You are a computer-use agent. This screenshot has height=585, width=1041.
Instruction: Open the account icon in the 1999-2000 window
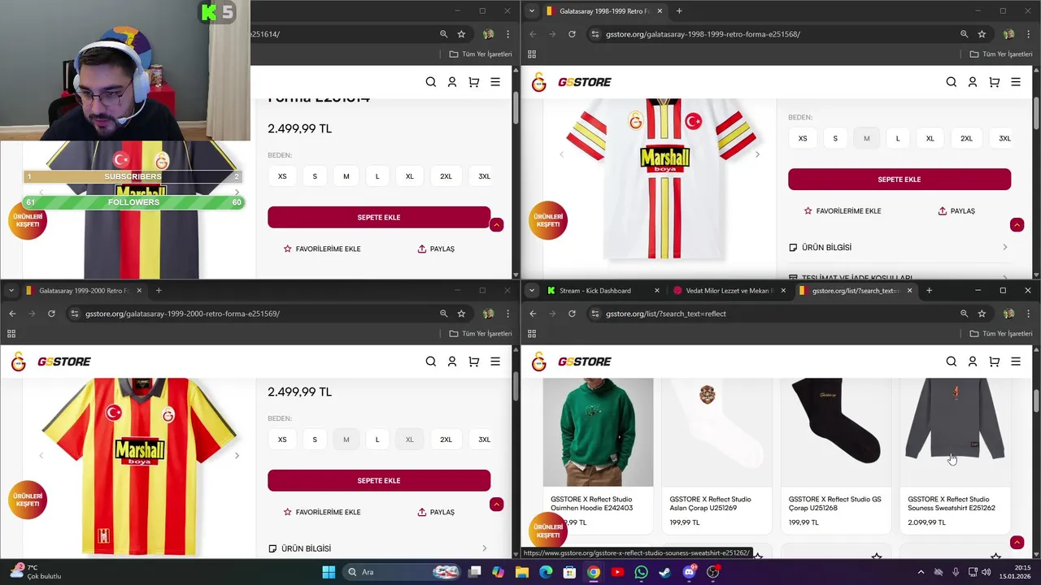pyautogui.click(x=452, y=362)
